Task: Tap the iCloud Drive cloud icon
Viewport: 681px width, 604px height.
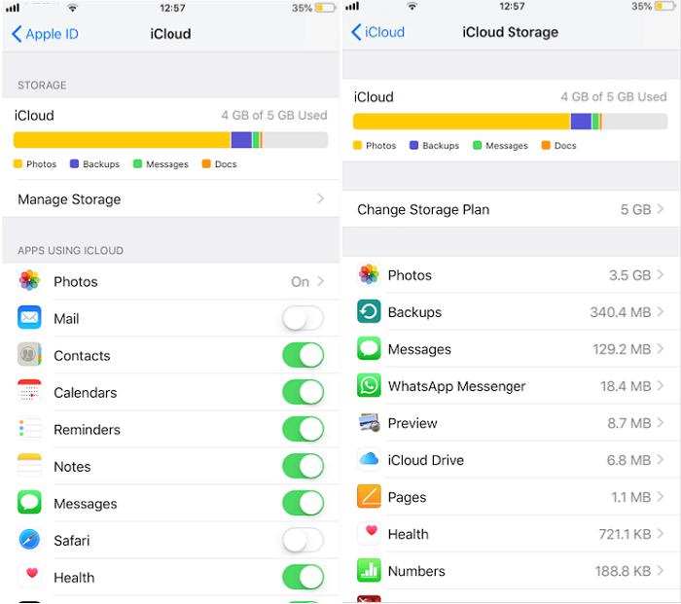Action: tap(369, 460)
